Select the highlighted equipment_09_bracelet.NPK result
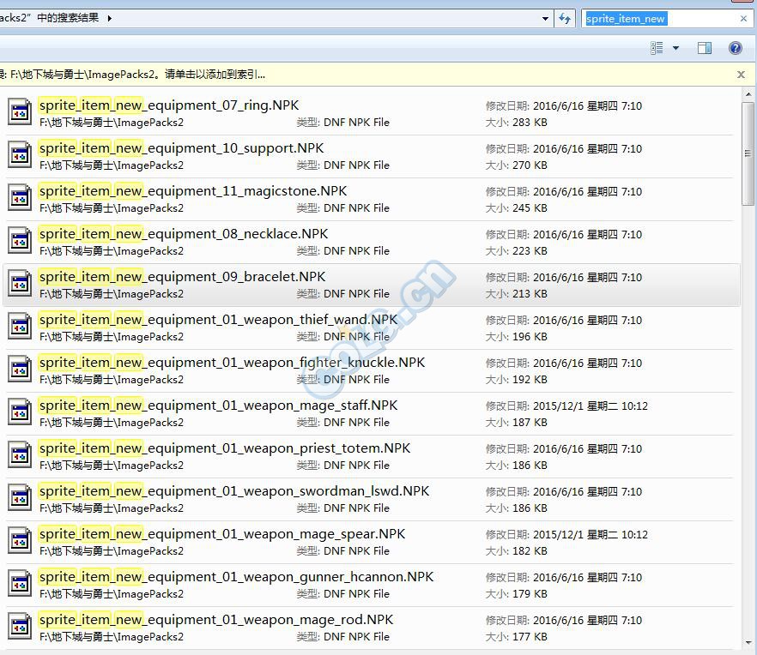Screen dimensions: 757x655 point(182,277)
